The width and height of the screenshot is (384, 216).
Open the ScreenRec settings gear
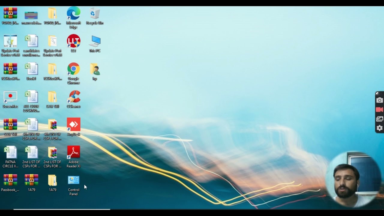[379, 128]
